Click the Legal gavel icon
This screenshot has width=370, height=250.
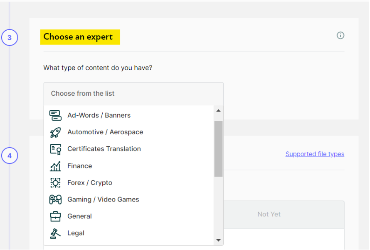click(55, 233)
